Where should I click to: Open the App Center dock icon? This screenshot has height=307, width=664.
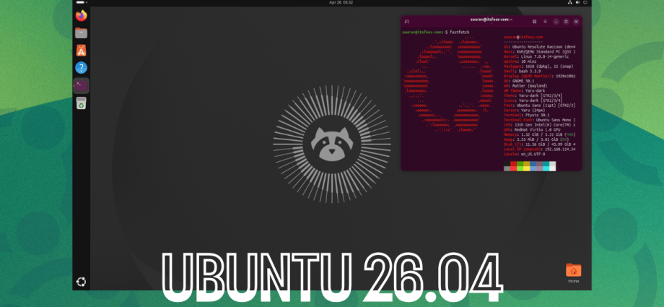click(82, 51)
